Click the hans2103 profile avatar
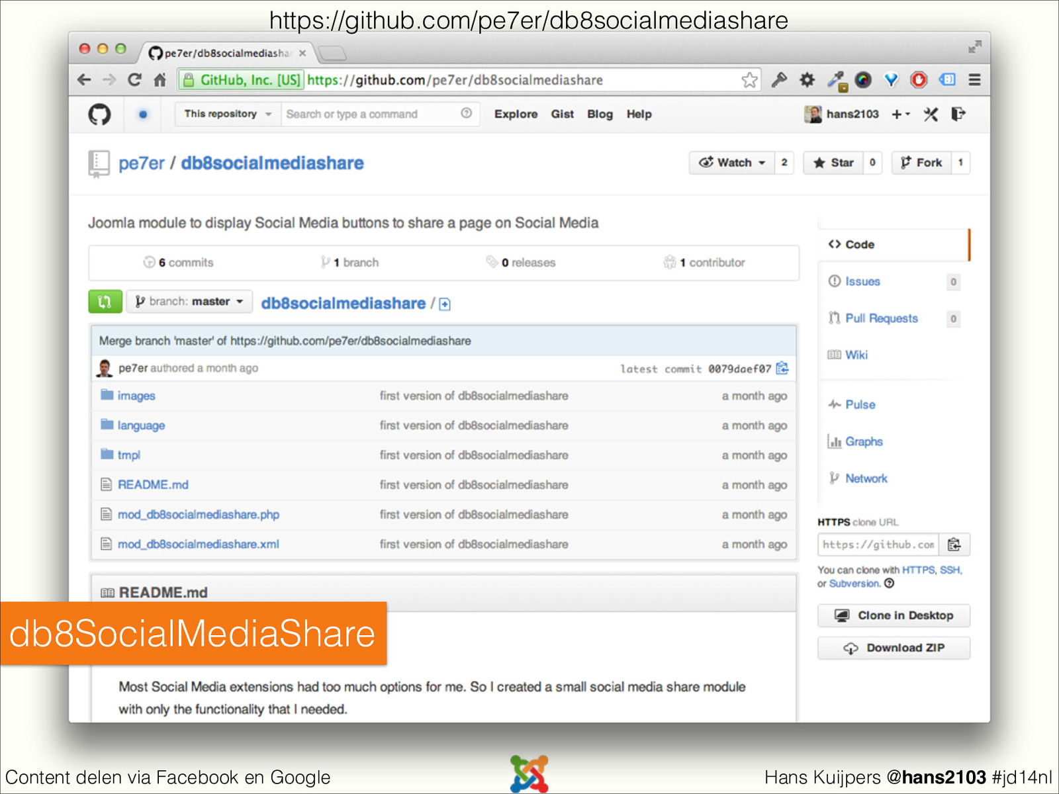Screen dimensions: 1059x794 pyautogui.click(x=813, y=114)
